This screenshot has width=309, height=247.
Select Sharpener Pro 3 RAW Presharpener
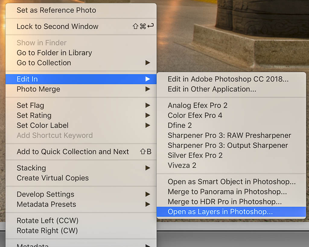point(229,135)
